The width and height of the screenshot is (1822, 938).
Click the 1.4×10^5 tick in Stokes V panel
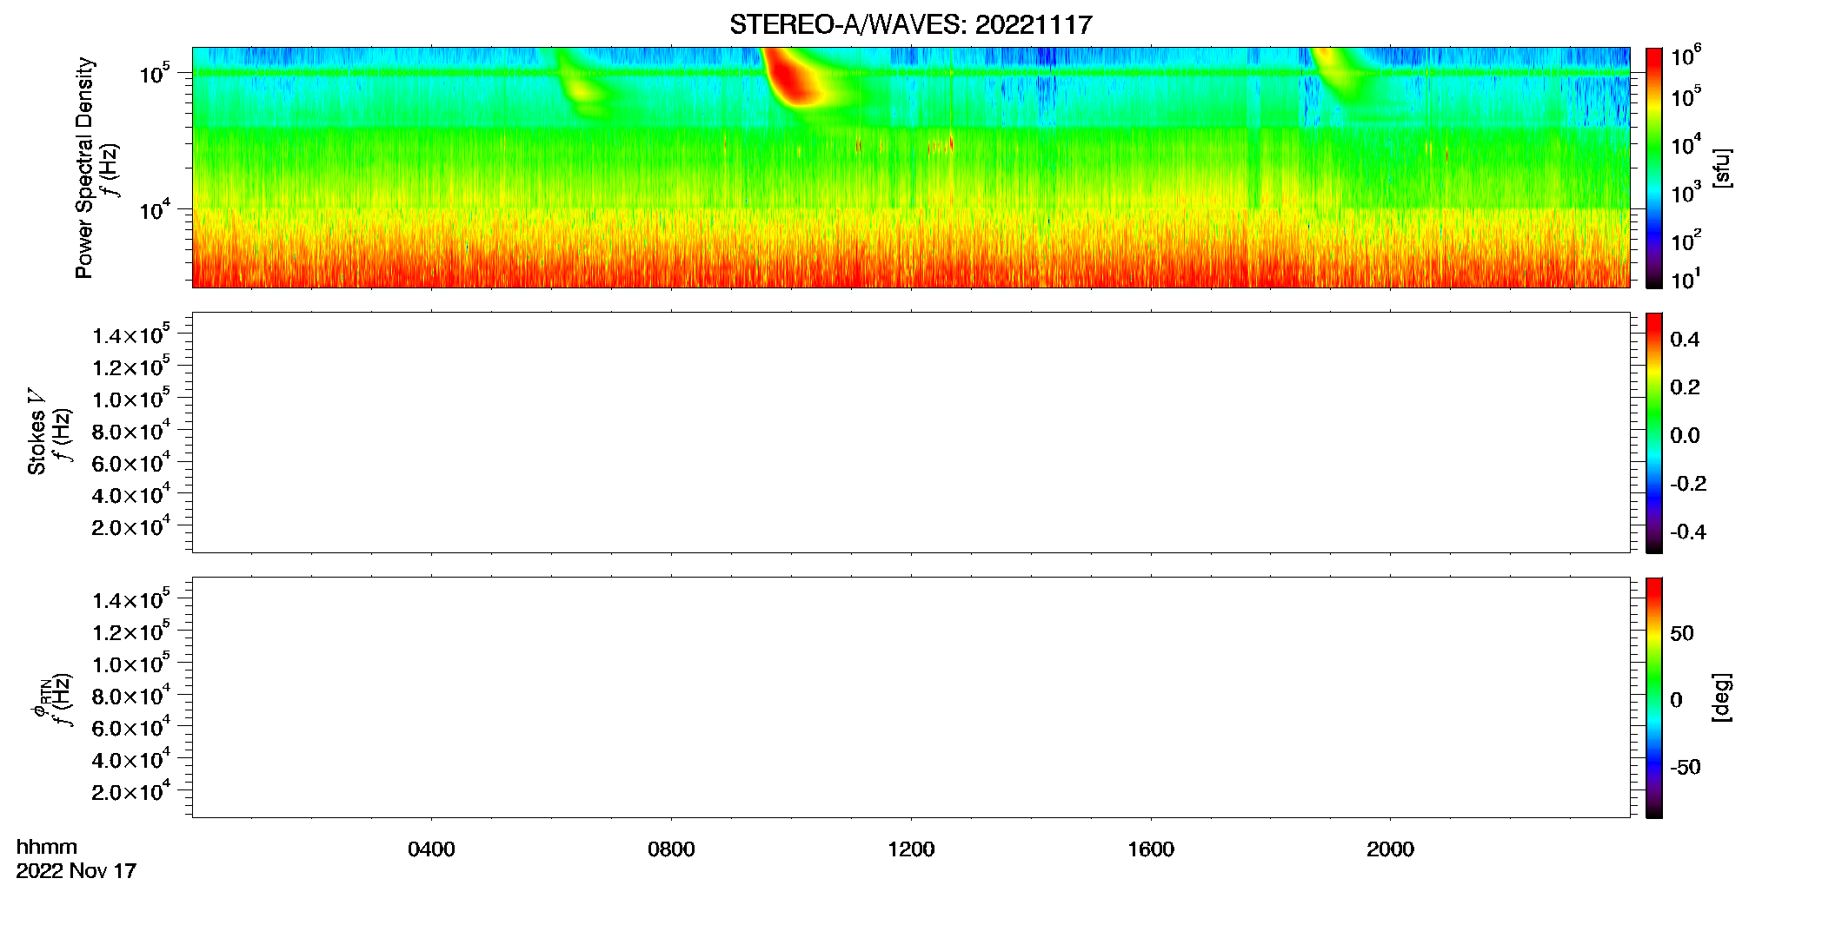(x=130, y=334)
